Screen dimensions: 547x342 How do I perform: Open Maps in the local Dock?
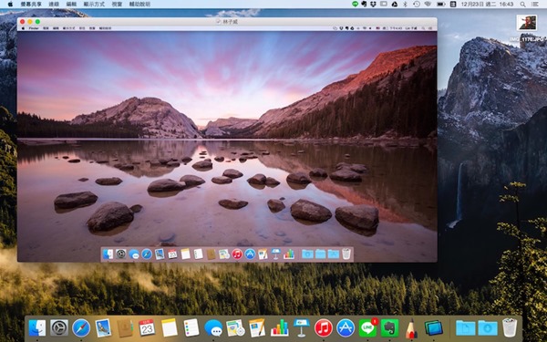(x=235, y=328)
